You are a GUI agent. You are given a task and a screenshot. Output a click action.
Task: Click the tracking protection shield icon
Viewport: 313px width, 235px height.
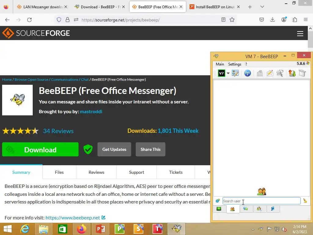coord(59,20)
